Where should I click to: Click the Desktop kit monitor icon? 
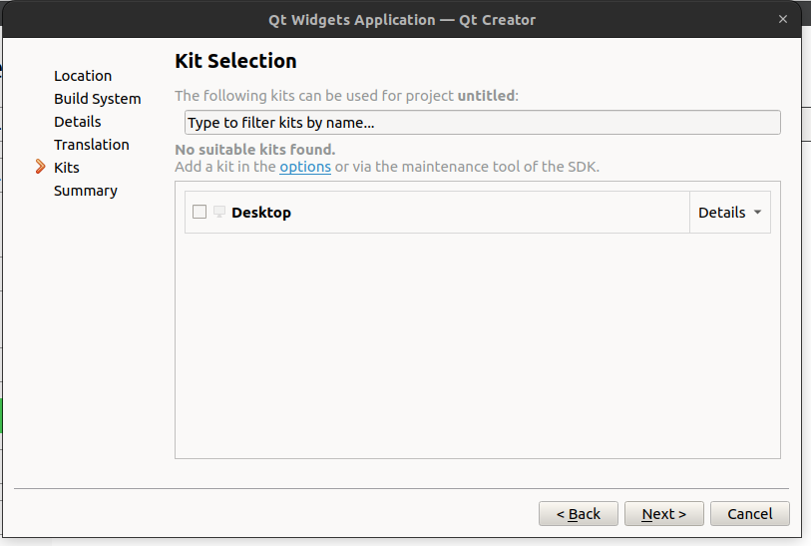[x=219, y=212]
